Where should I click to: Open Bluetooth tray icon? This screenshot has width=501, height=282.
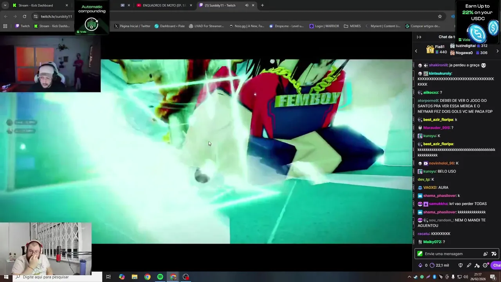434,277
